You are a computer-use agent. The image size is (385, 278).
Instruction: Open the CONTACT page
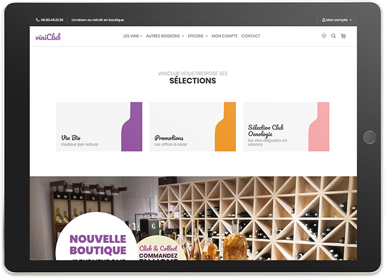(x=251, y=36)
